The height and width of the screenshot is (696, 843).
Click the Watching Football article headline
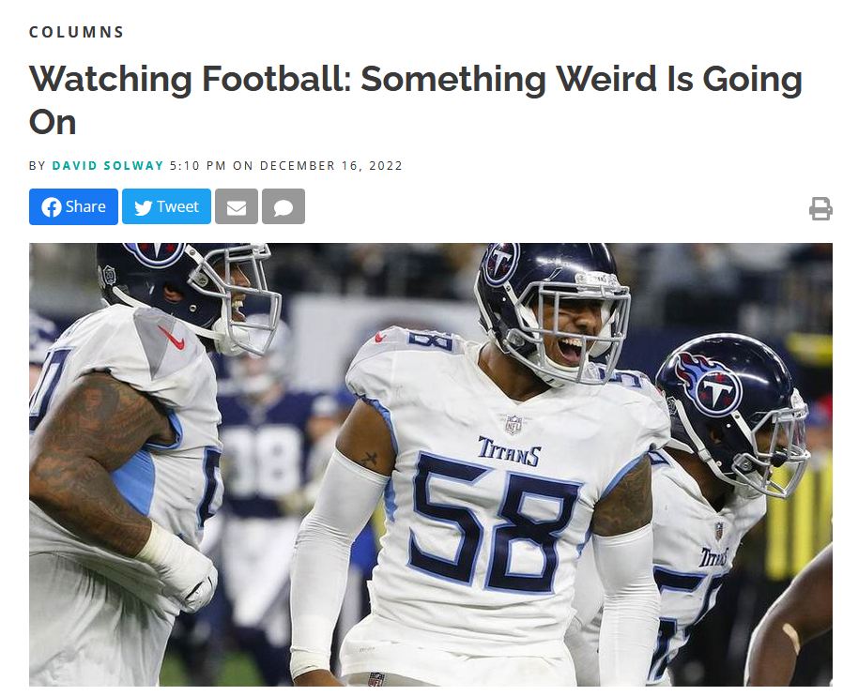coord(416,100)
